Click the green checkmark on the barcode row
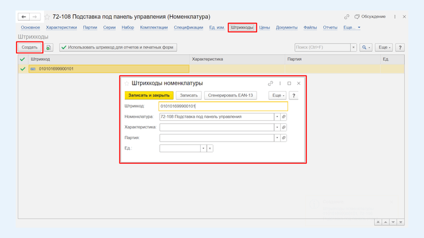424x238 pixels. pyautogui.click(x=23, y=69)
